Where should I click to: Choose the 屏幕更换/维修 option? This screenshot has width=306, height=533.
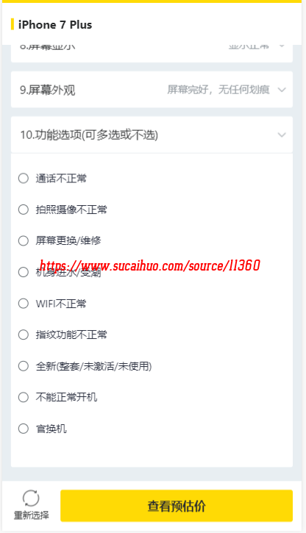click(x=24, y=240)
